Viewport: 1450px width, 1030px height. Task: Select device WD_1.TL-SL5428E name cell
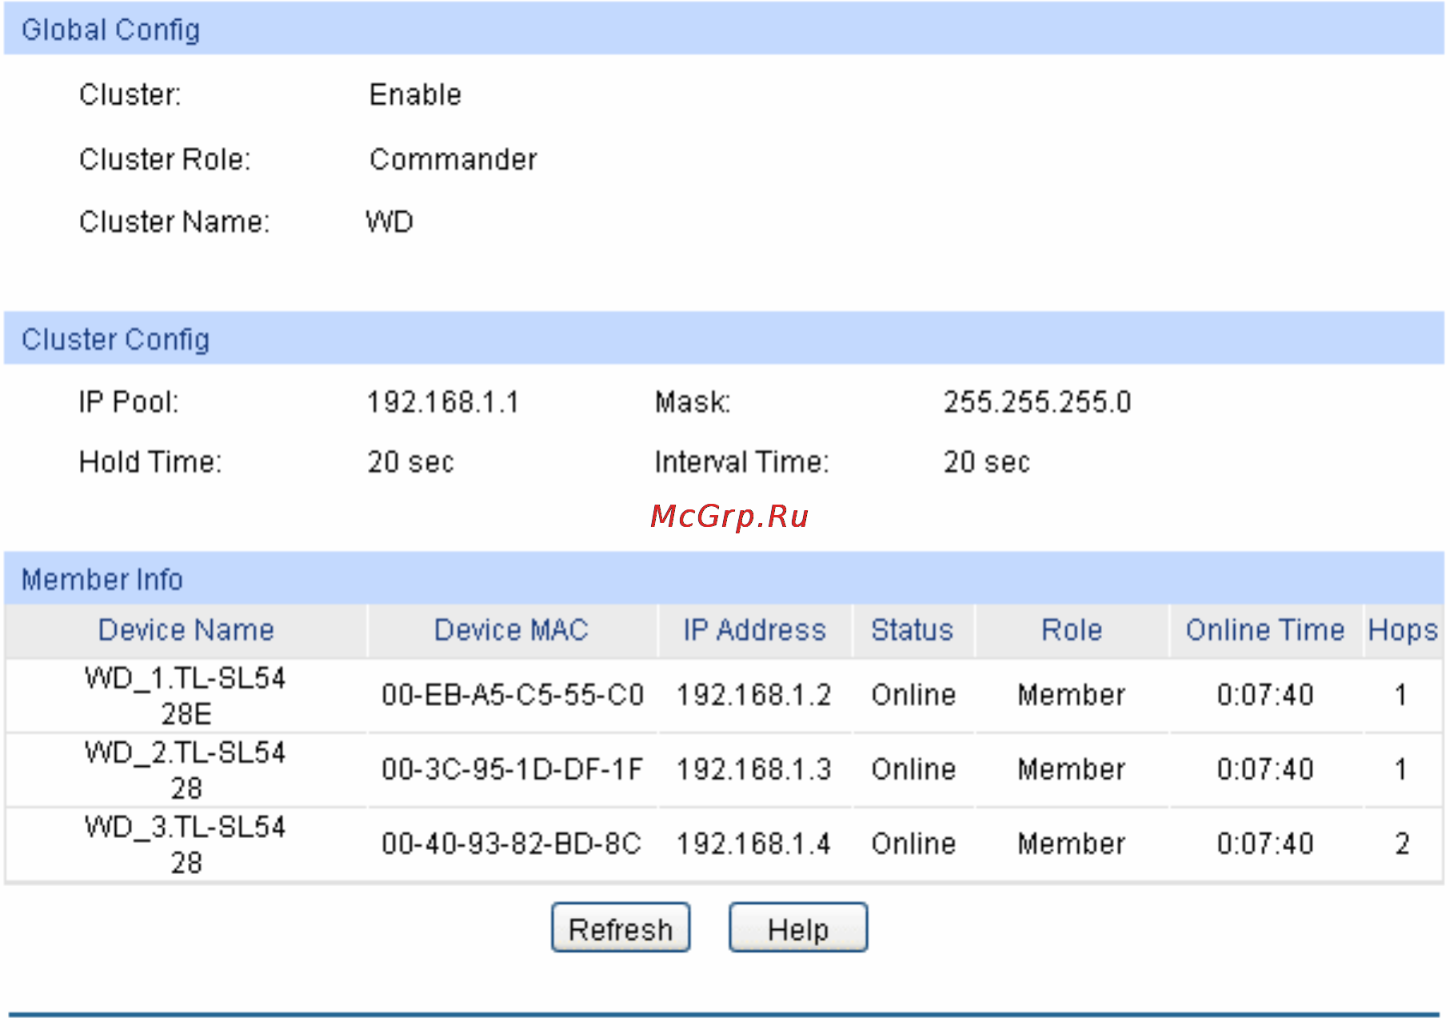(186, 696)
